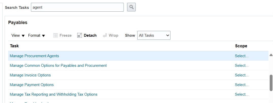Click the scrollbar up arrow

271,55
